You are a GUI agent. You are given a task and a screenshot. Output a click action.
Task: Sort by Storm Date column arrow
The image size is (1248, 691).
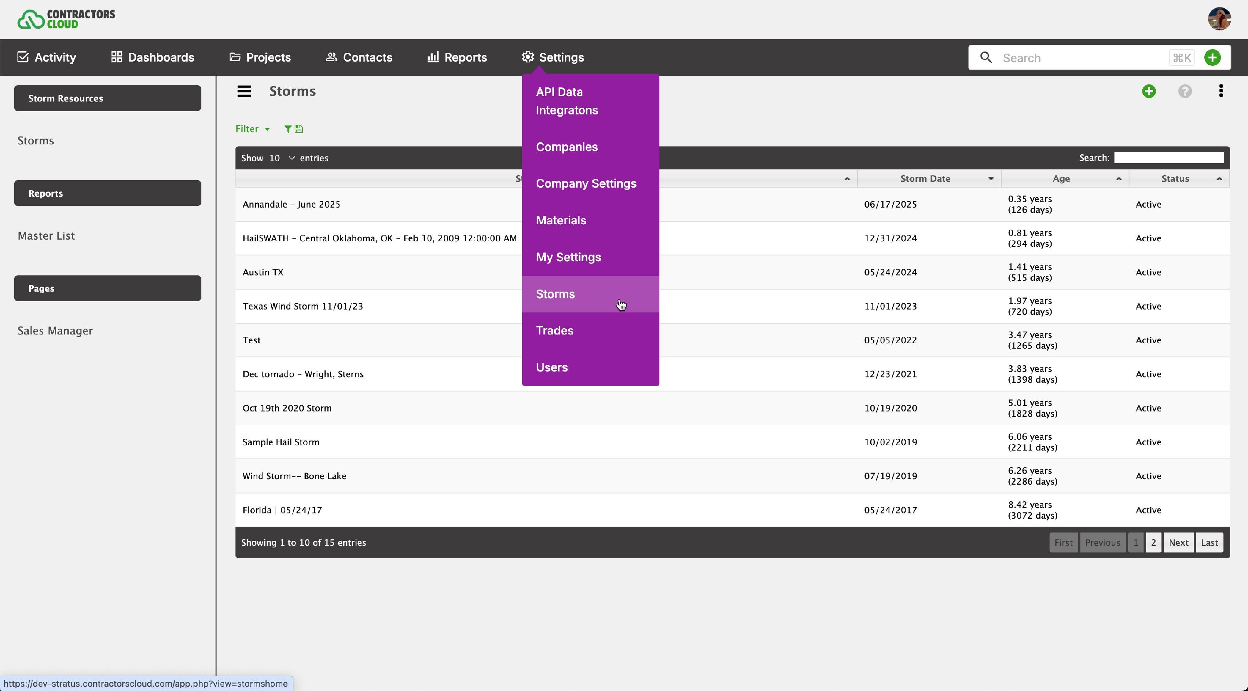[x=990, y=179]
